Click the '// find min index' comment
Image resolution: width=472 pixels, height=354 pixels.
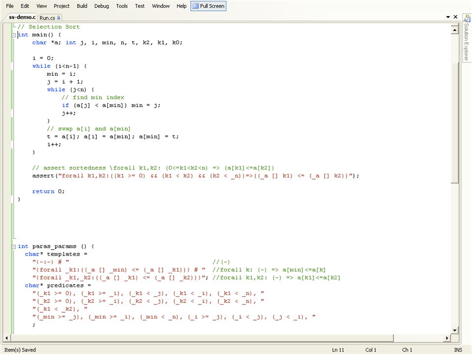pos(93,97)
